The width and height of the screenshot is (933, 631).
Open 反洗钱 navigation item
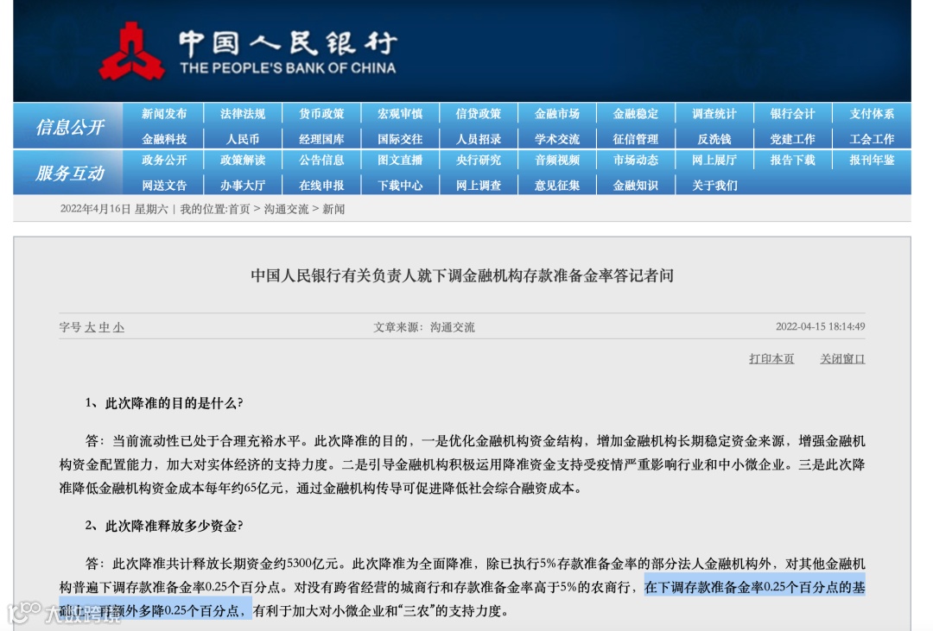(x=714, y=139)
